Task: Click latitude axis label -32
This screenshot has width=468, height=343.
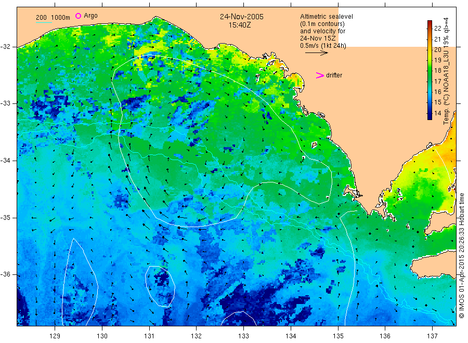Action: coord(5,47)
